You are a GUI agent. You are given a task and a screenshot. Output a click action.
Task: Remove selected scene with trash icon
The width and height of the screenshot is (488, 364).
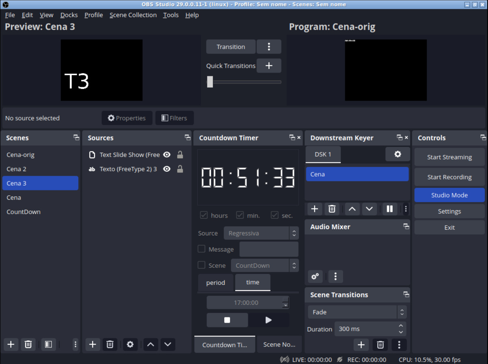(x=28, y=345)
